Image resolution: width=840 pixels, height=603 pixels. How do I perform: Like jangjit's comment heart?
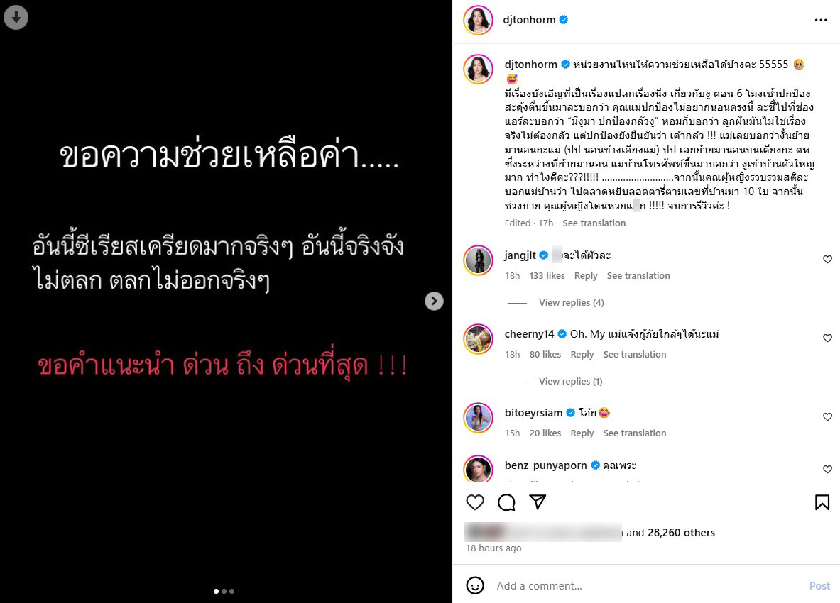pyautogui.click(x=827, y=260)
